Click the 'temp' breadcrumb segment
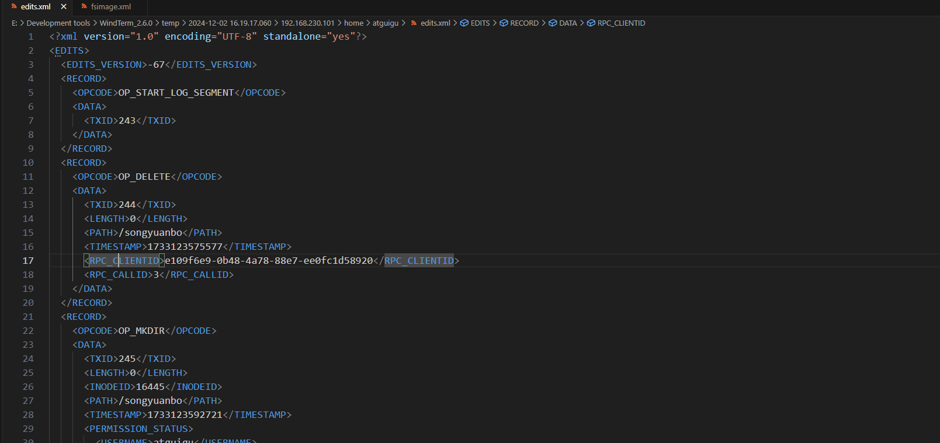This screenshot has width=940, height=443. pos(171,23)
